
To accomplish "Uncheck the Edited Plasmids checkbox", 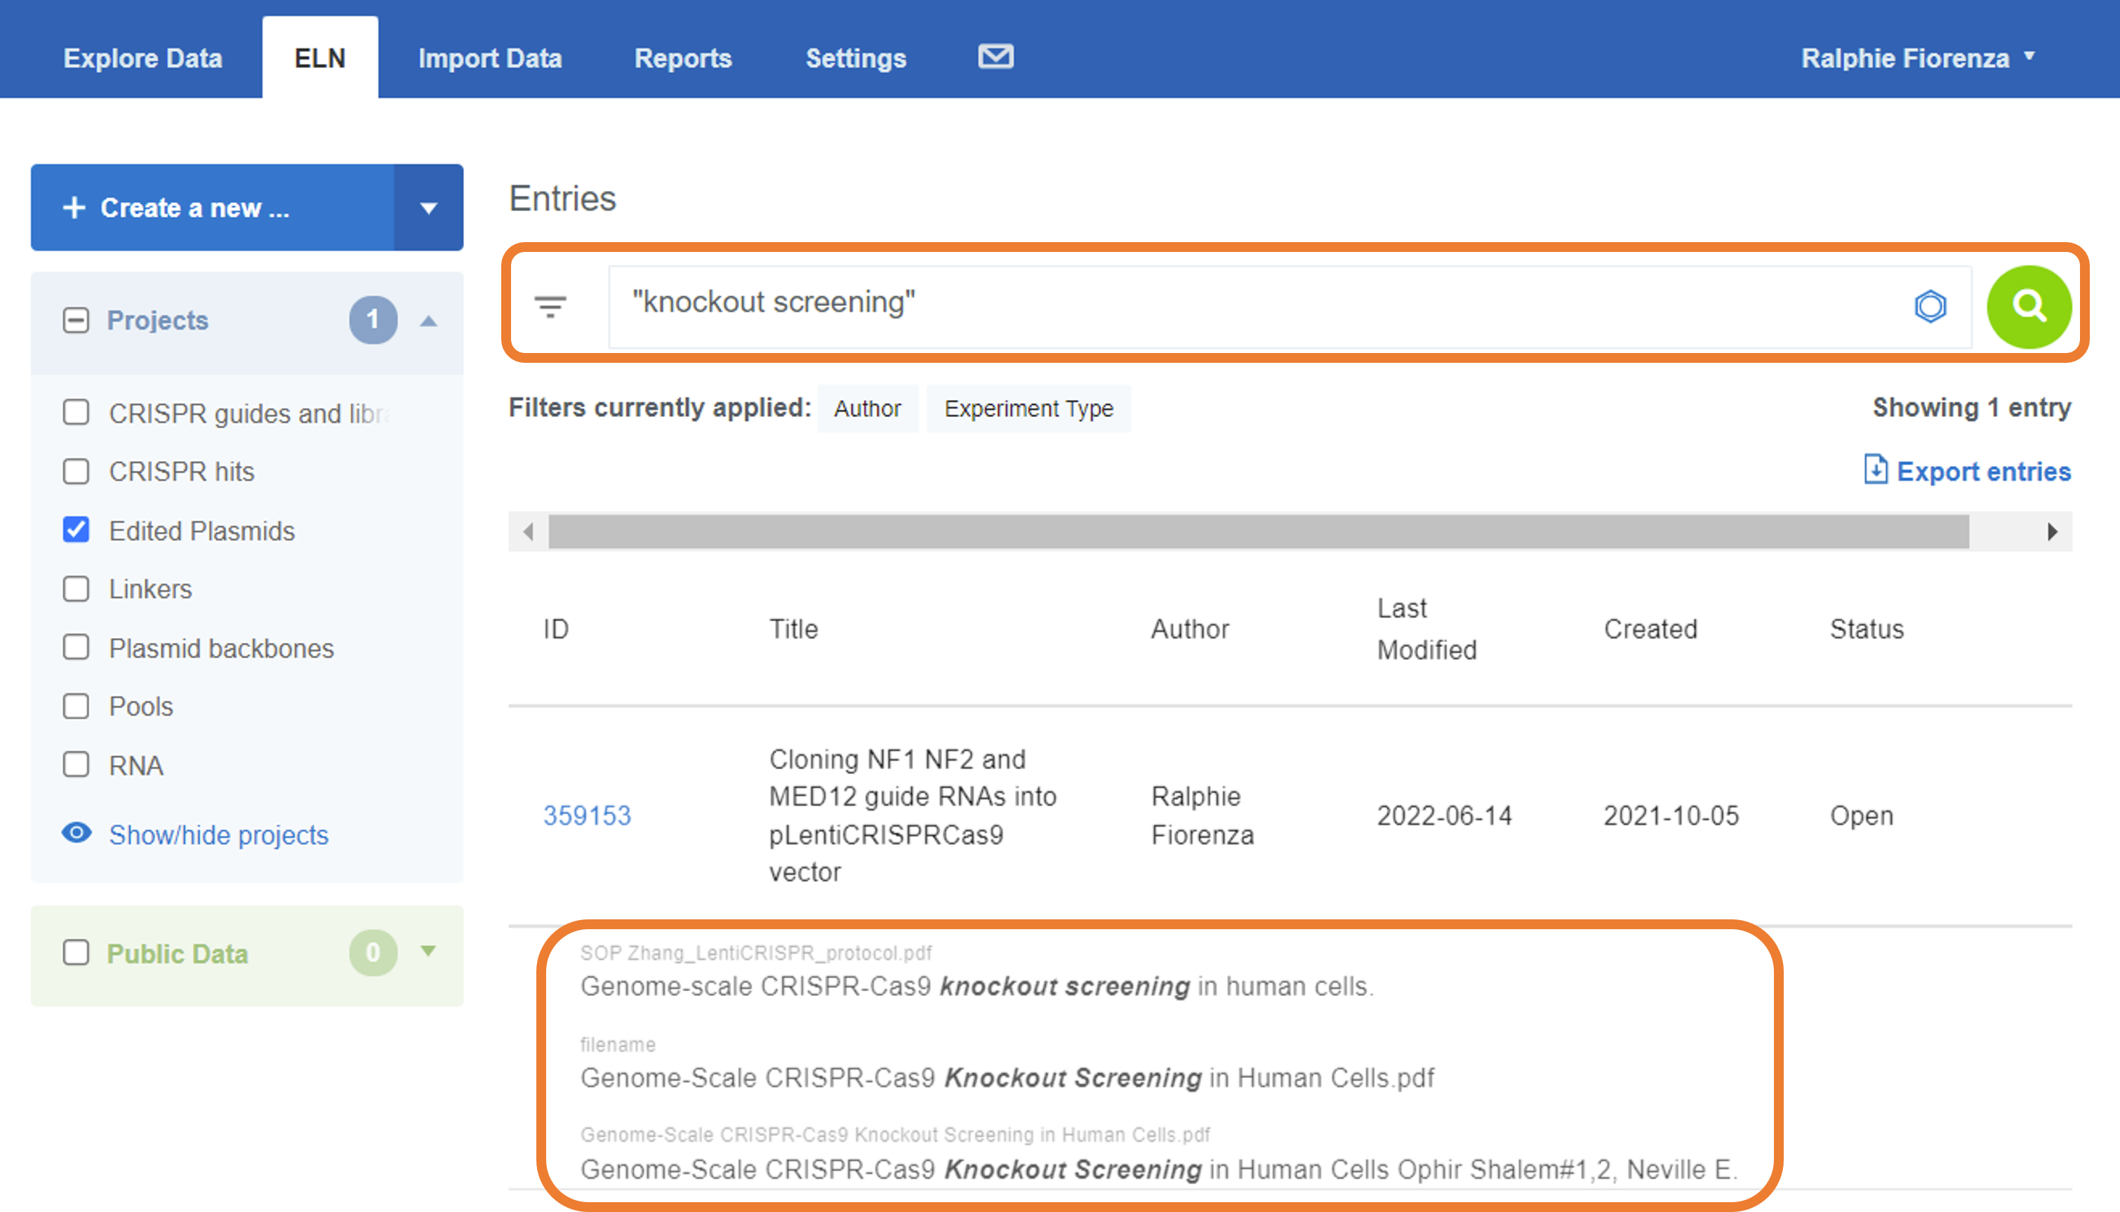I will [76, 529].
